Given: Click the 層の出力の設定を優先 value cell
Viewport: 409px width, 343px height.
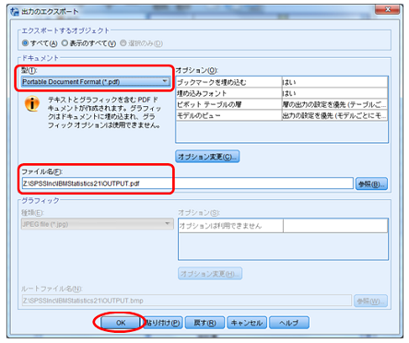Looking at the screenshot, I should (334, 104).
